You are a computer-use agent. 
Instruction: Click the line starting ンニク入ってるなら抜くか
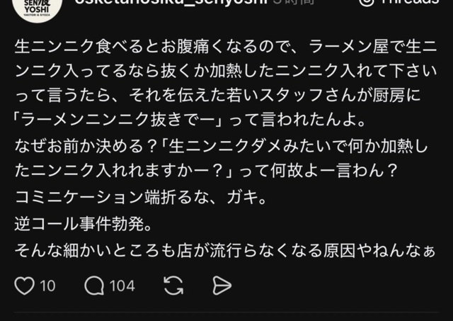click(226, 71)
